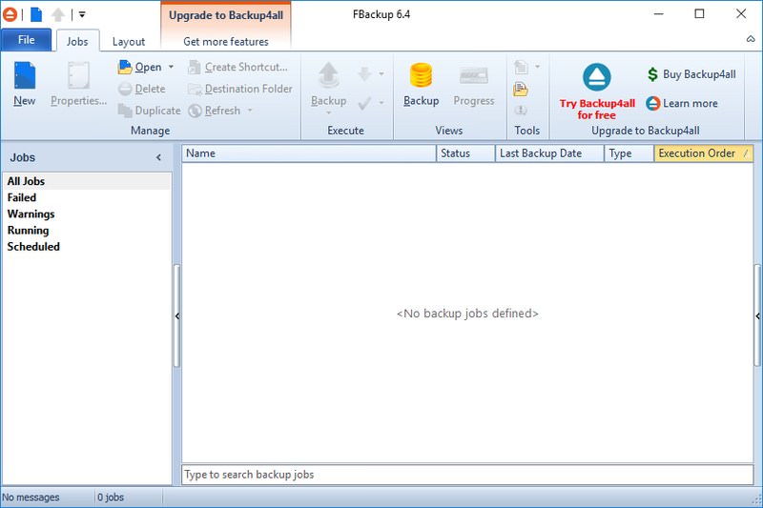Click the Restore down-arrow icon
Image resolution: width=763 pixels, height=508 pixels.
(365, 74)
